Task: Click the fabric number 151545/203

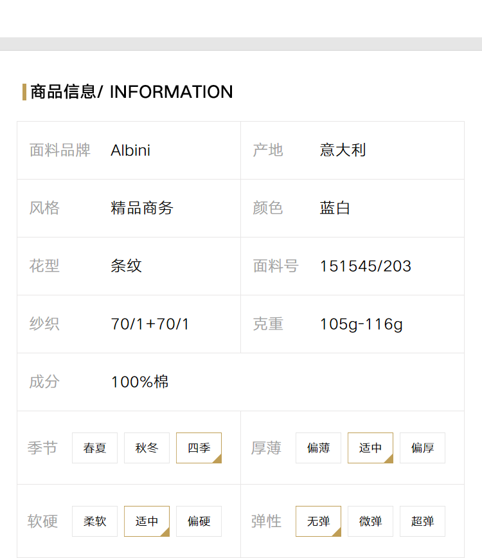Action: point(366,266)
